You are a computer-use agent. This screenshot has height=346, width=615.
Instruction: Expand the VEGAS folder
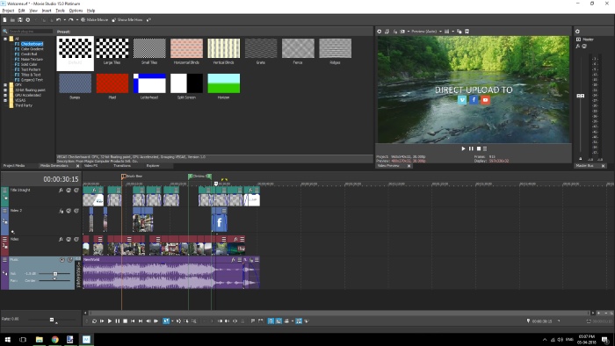tap(5, 100)
